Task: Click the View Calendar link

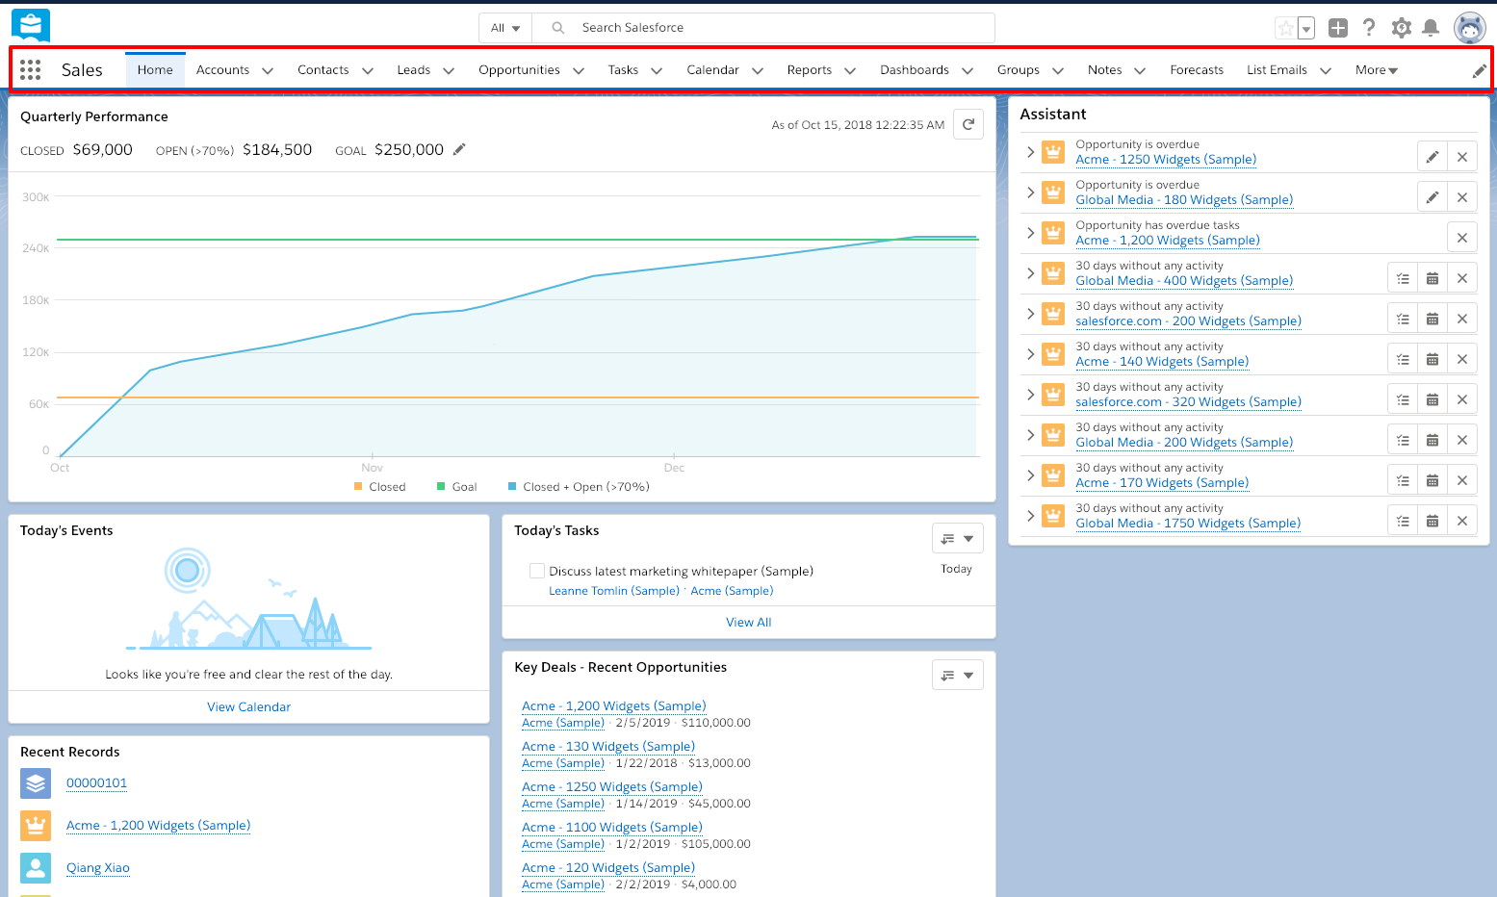Action: (248, 706)
